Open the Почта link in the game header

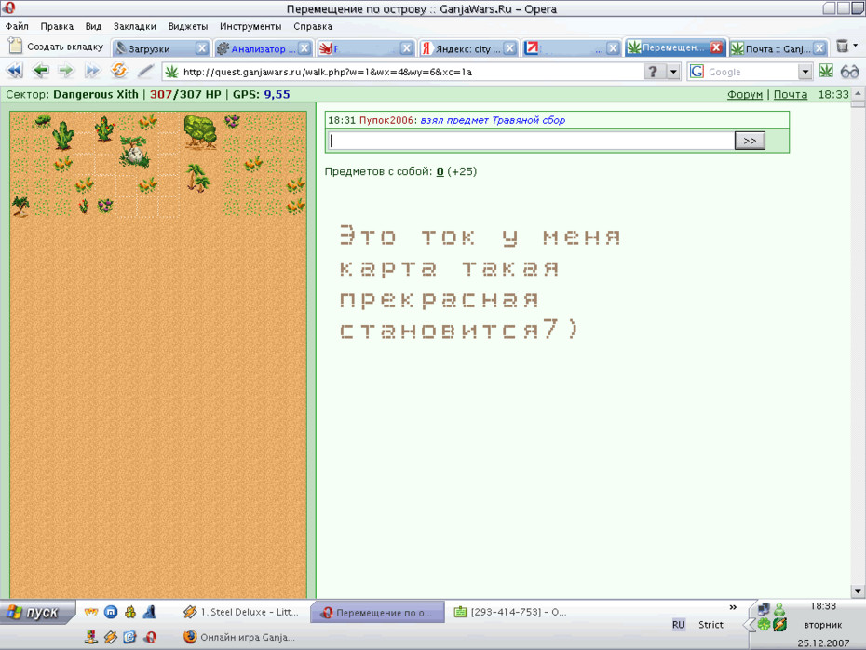tap(791, 94)
